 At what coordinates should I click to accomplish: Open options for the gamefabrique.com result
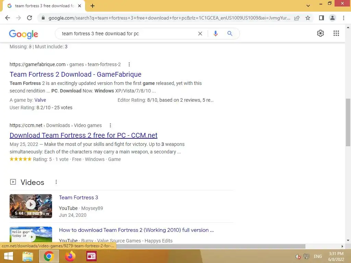[129, 64]
